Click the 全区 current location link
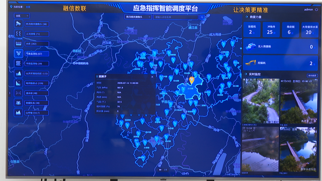This screenshot has width=322, height=181. [28, 7]
